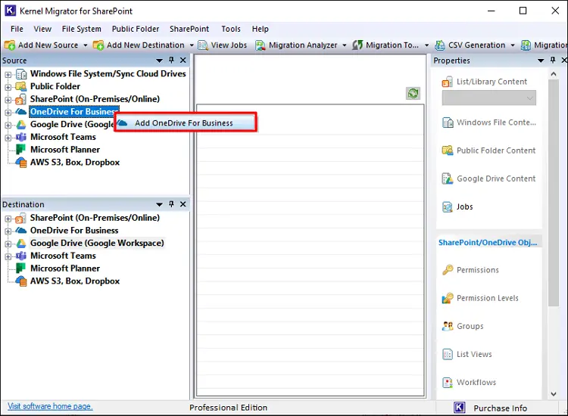Click the Migration To... toolbar icon

click(357, 45)
